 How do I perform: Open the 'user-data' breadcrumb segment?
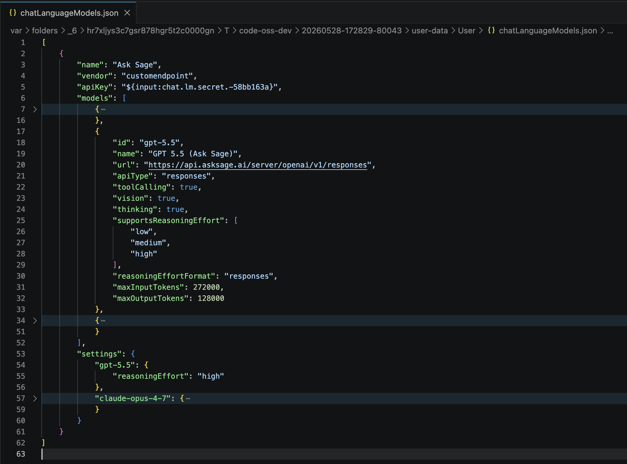pyautogui.click(x=430, y=31)
